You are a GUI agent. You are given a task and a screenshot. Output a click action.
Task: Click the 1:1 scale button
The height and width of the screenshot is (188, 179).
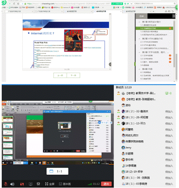[x=57, y=171]
